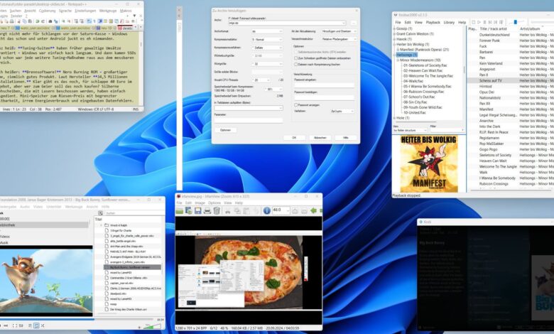The image size is (554, 334).
Task: Click Hilfe button in the archive dialog
Action: pyautogui.click(x=346, y=137)
